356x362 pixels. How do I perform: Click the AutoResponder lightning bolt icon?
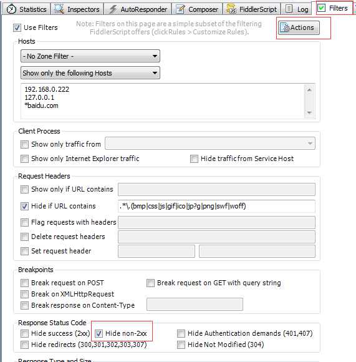click(x=113, y=9)
